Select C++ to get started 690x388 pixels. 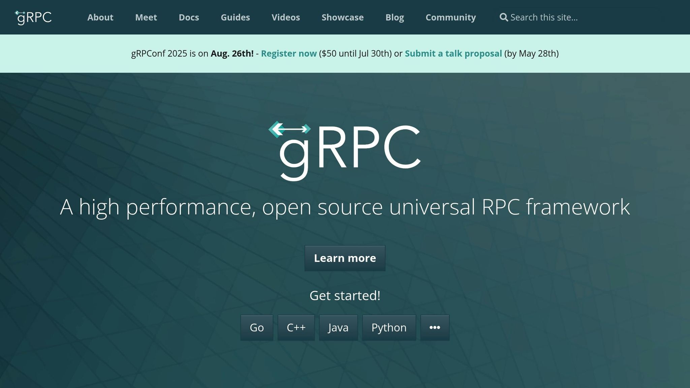(296, 327)
